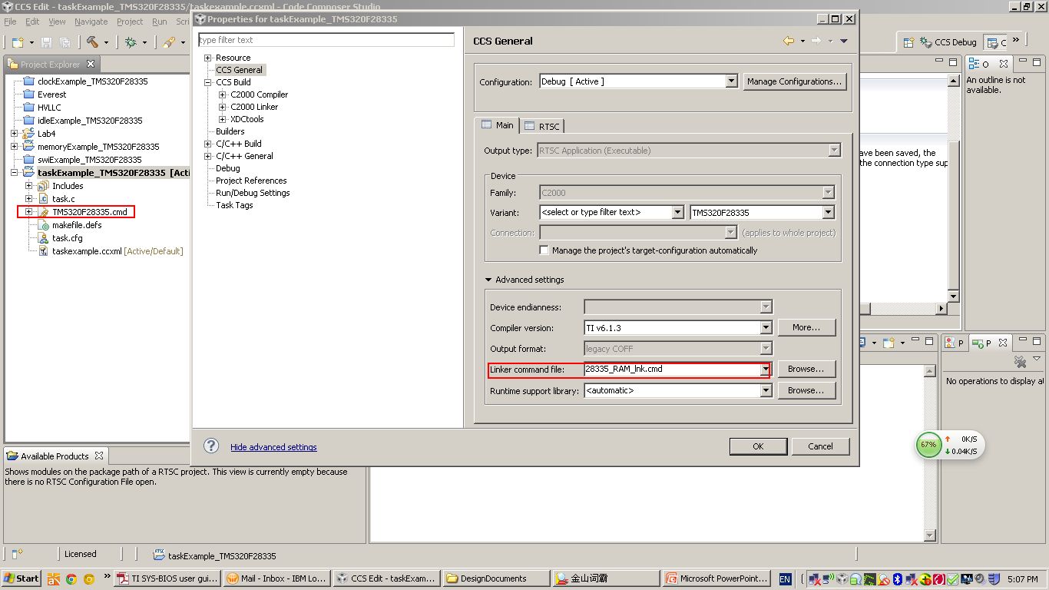
Task: Close the Available Products view
Action: (99, 456)
